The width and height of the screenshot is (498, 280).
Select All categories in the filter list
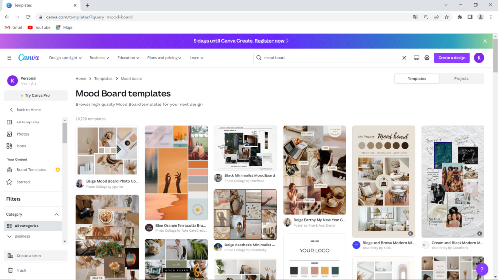coord(26,226)
